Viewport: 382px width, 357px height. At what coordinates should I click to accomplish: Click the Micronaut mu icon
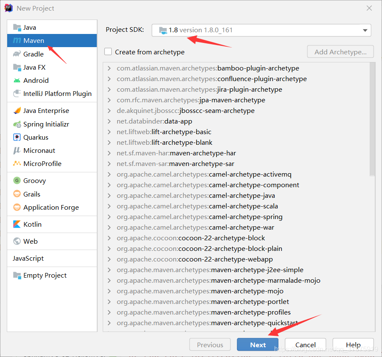point(17,151)
